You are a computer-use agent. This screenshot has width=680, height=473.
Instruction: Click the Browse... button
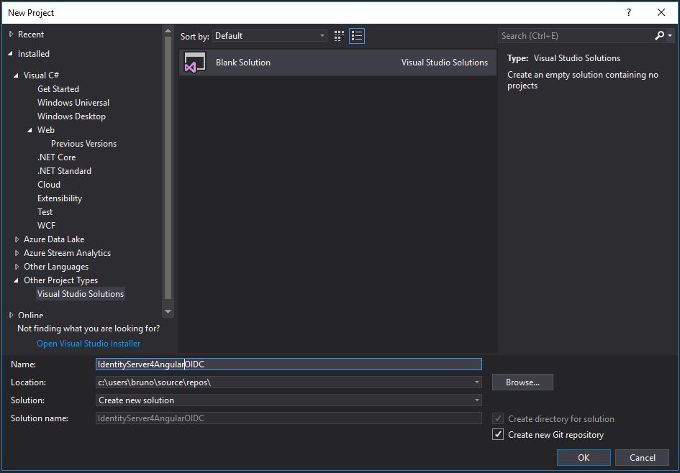(x=522, y=382)
